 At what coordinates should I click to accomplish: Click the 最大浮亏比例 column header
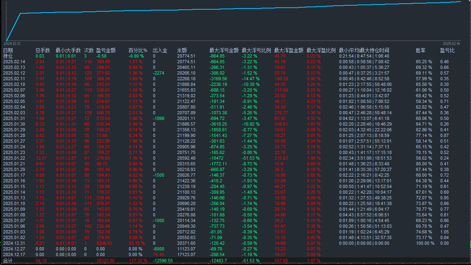pyautogui.click(x=256, y=50)
